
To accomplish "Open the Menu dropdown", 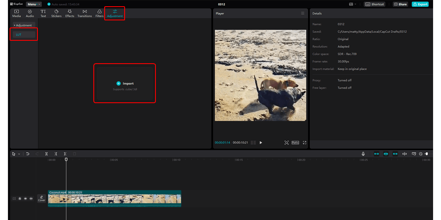I will click(34, 4).
